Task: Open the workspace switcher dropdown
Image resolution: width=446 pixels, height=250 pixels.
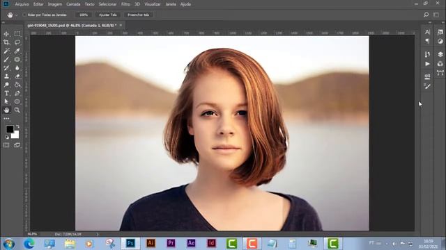Action: point(436,15)
